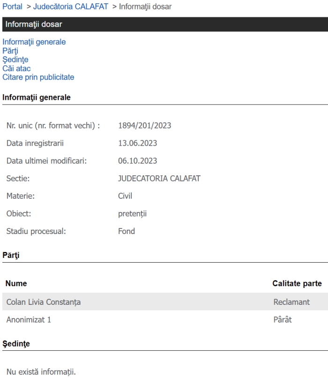Viewport: 328px width, 378px height.
Task: Click the Pârât party role cell
Action: 283,320
